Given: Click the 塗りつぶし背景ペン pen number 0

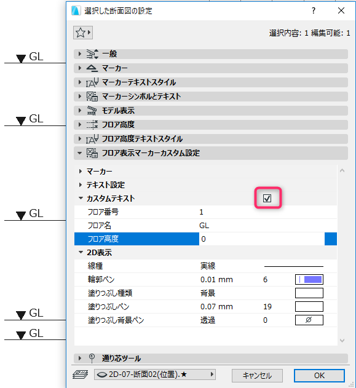Looking at the screenshot, I should [265, 320].
